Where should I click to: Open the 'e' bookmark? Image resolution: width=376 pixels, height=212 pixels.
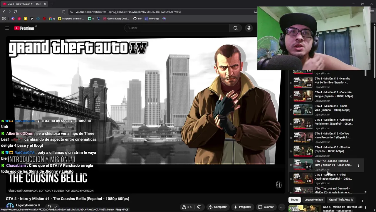(x=91, y=19)
